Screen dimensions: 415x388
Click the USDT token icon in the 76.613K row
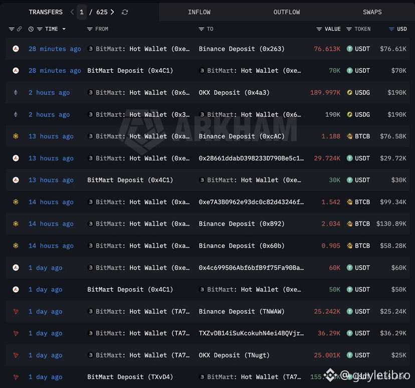[x=350, y=49]
